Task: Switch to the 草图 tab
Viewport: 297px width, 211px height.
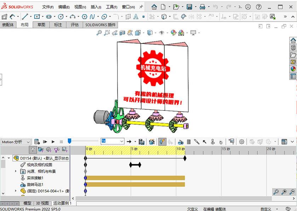Action: pyautogui.click(x=41, y=25)
